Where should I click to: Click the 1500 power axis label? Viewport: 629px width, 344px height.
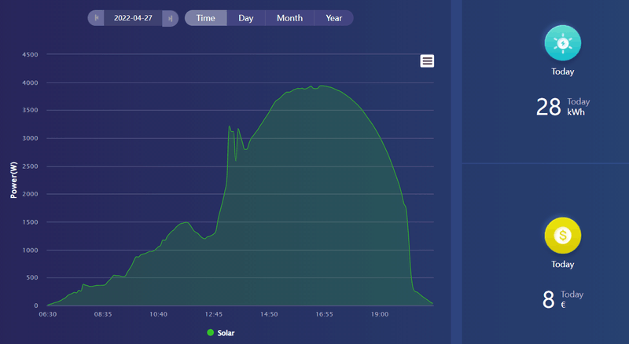tap(30, 222)
